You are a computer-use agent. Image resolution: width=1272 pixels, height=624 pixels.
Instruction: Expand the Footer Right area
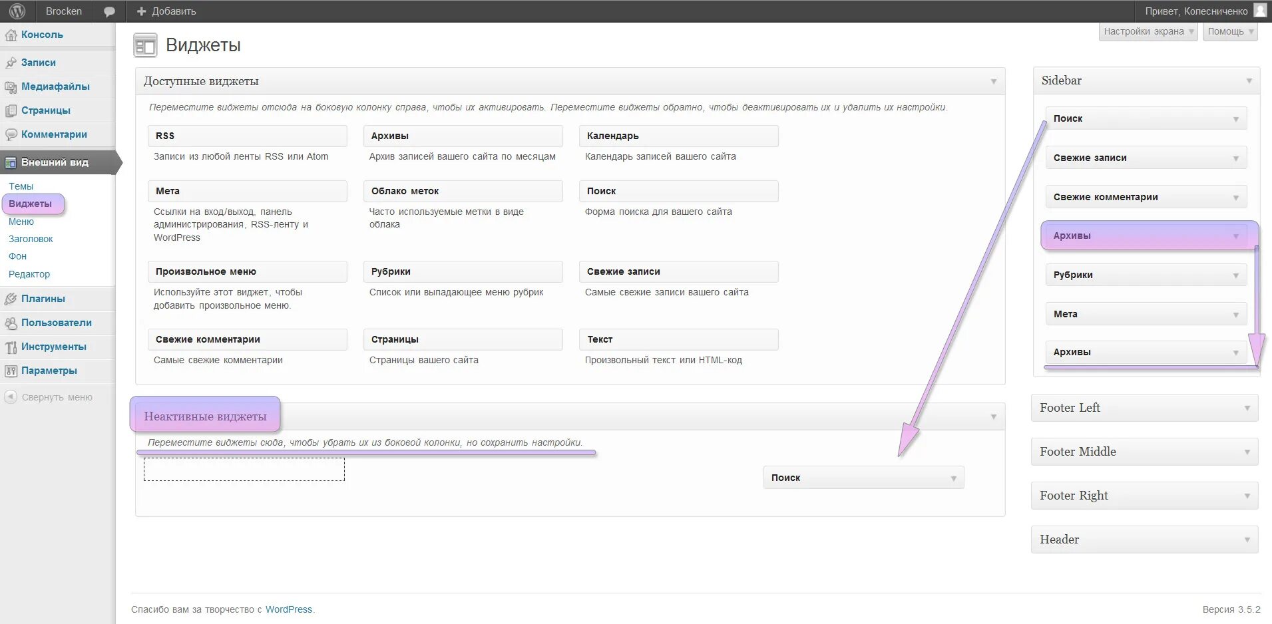(1247, 496)
